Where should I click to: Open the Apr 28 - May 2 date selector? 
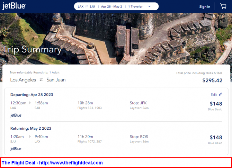coord(111,6)
